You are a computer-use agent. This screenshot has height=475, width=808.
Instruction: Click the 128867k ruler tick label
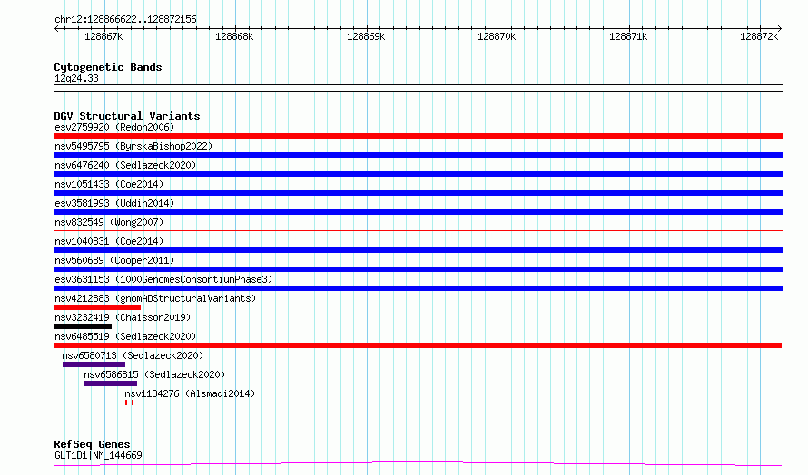103,36
